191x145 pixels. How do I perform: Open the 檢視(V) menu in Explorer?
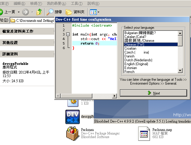click(x=36, y=4)
